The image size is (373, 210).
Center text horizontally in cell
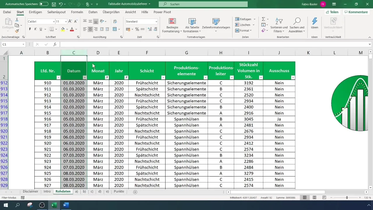(x=90, y=29)
